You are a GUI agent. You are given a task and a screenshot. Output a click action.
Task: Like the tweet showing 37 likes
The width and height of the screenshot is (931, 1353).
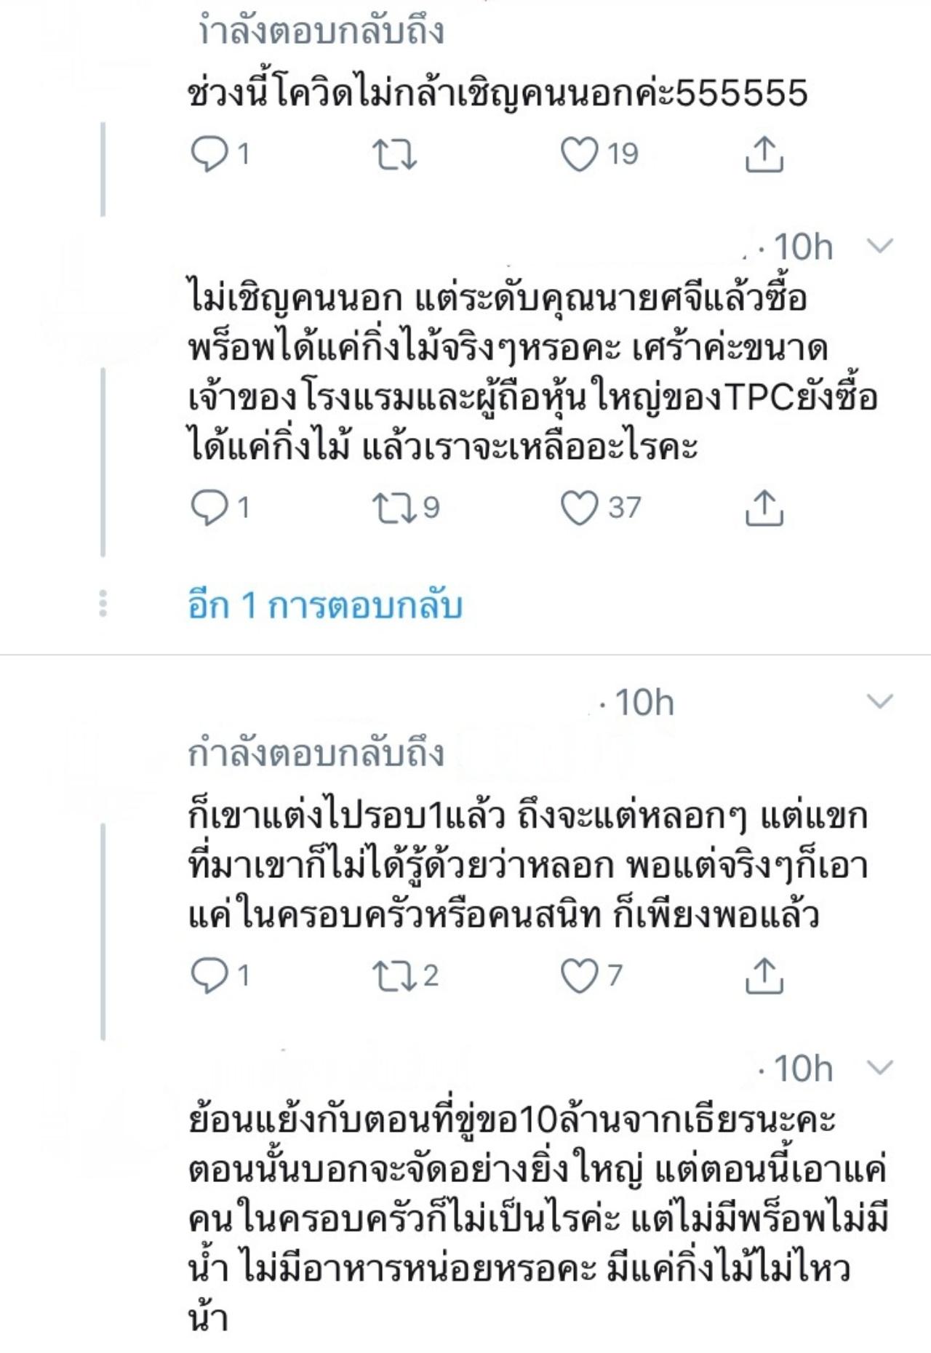pos(579,508)
